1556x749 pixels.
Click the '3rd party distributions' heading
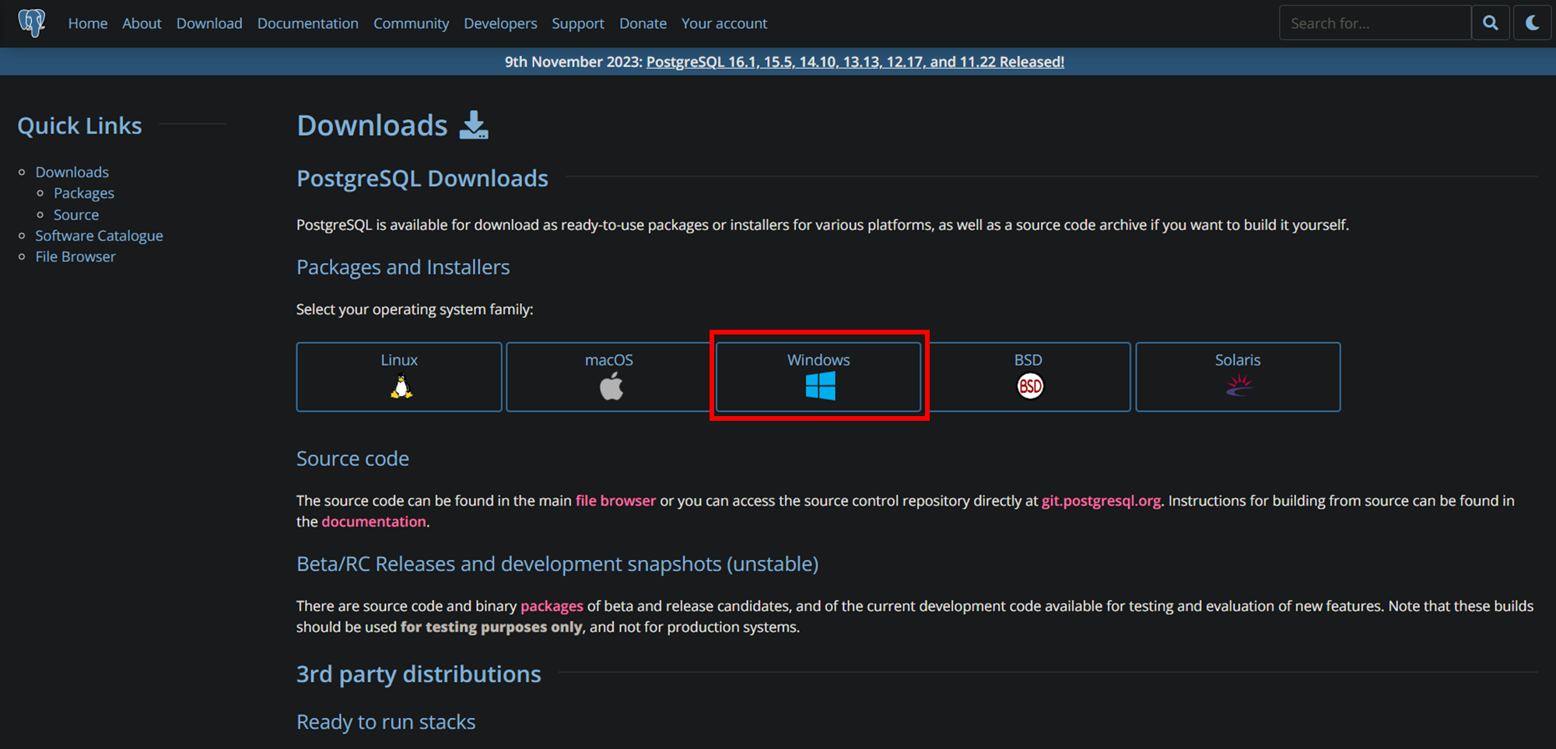pyautogui.click(x=419, y=674)
